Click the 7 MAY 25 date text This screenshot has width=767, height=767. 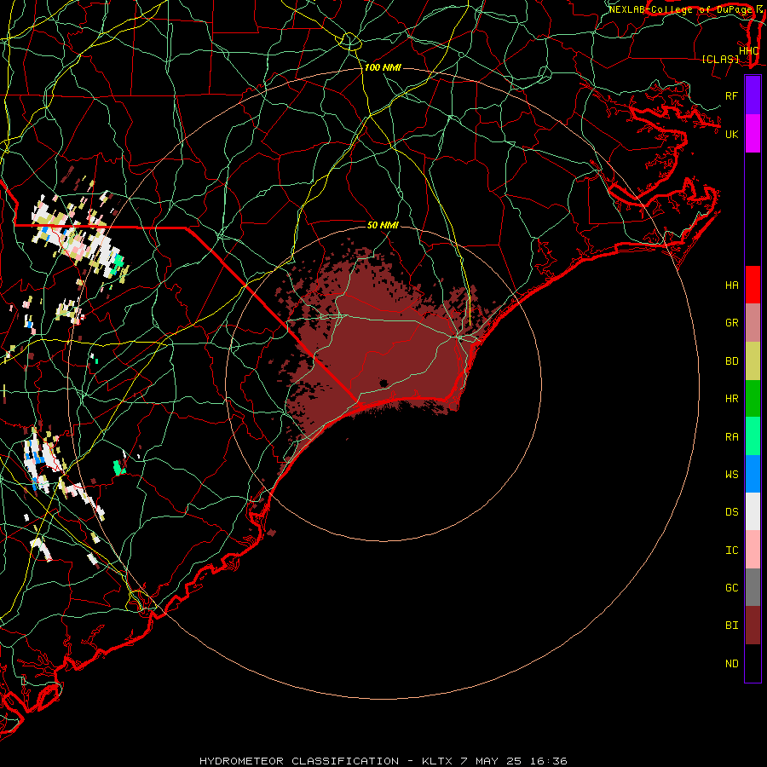pyautogui.click(x=493, y=761)
